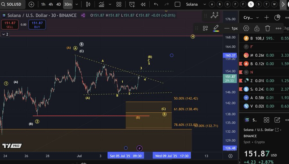Screen dimensions: 289x164
Task: Switch to the 4D interval
Action: [58, 4]
